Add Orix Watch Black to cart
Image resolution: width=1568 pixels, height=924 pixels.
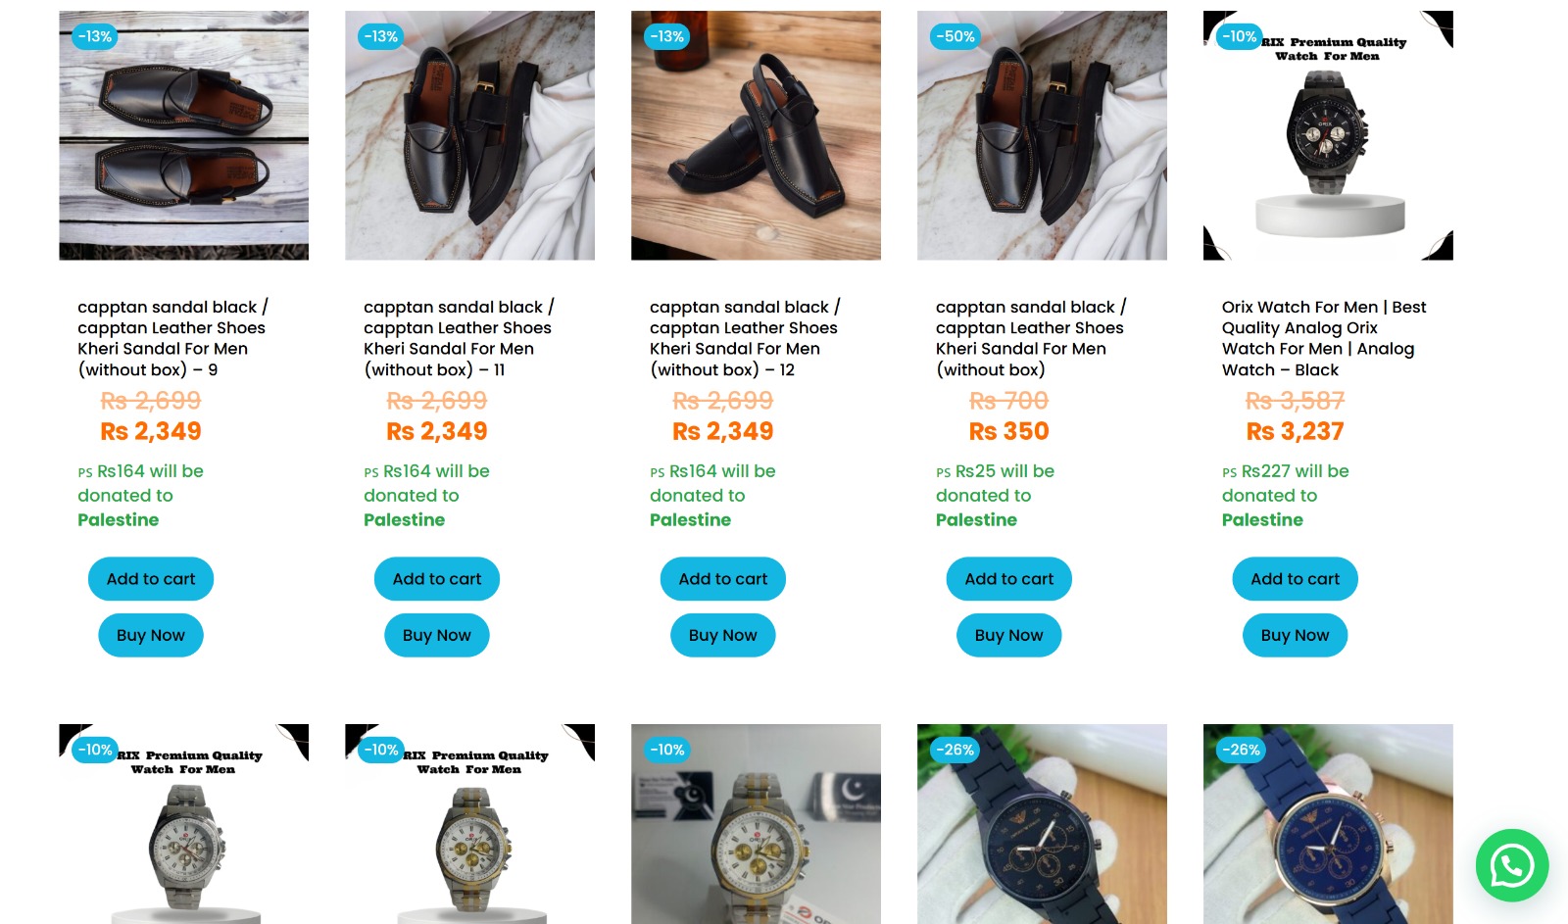1295,579
